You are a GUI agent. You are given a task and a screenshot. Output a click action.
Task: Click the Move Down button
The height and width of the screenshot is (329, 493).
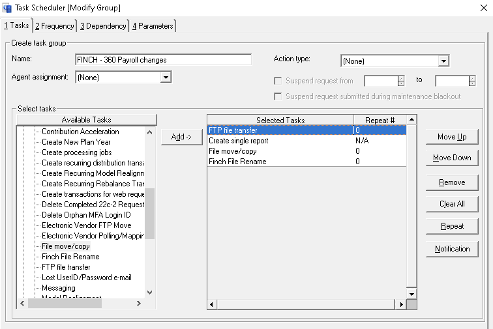click(x=452, y=158)
